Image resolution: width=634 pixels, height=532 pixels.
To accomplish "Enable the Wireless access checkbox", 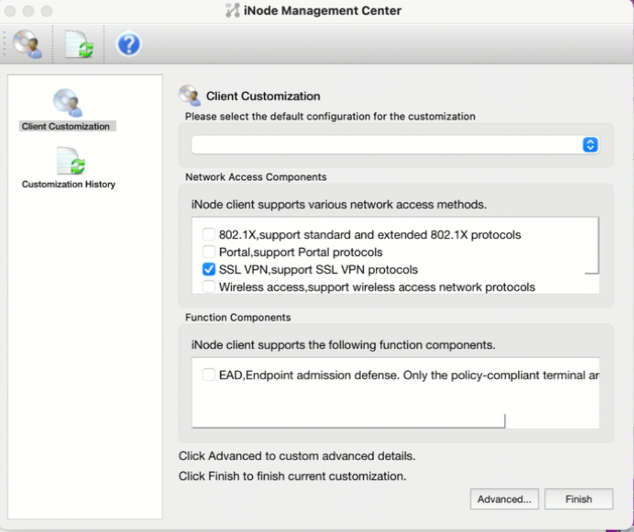I will pos(209,286).
